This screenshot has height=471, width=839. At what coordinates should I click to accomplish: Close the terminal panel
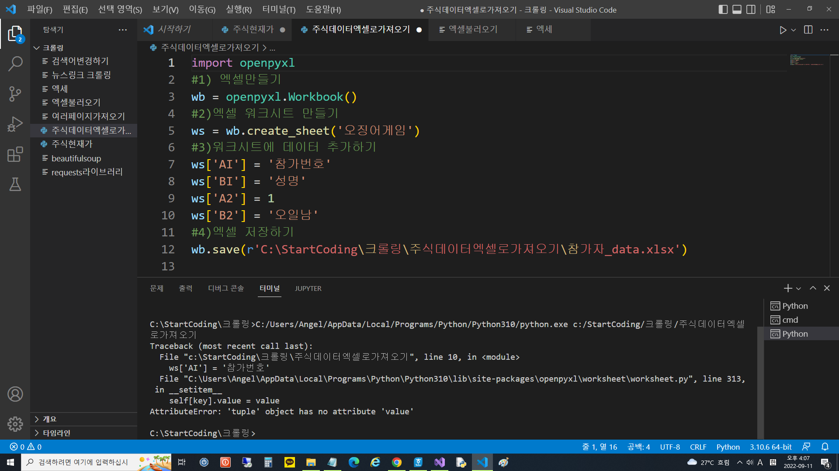point(827,288)
